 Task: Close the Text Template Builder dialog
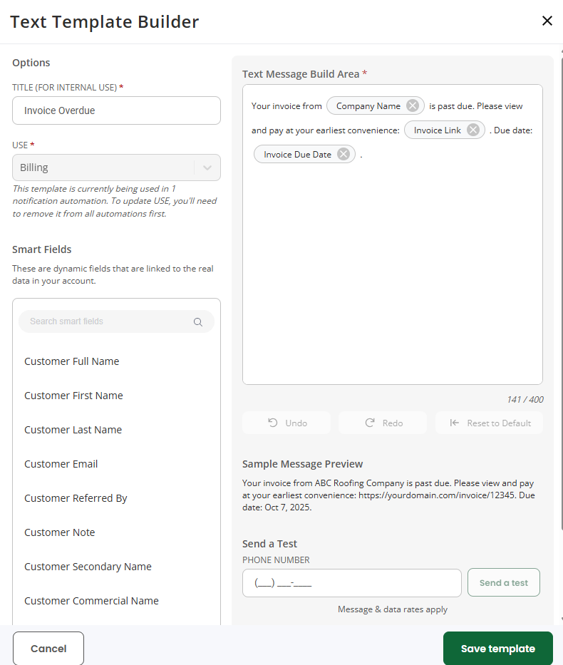[547, 21]
